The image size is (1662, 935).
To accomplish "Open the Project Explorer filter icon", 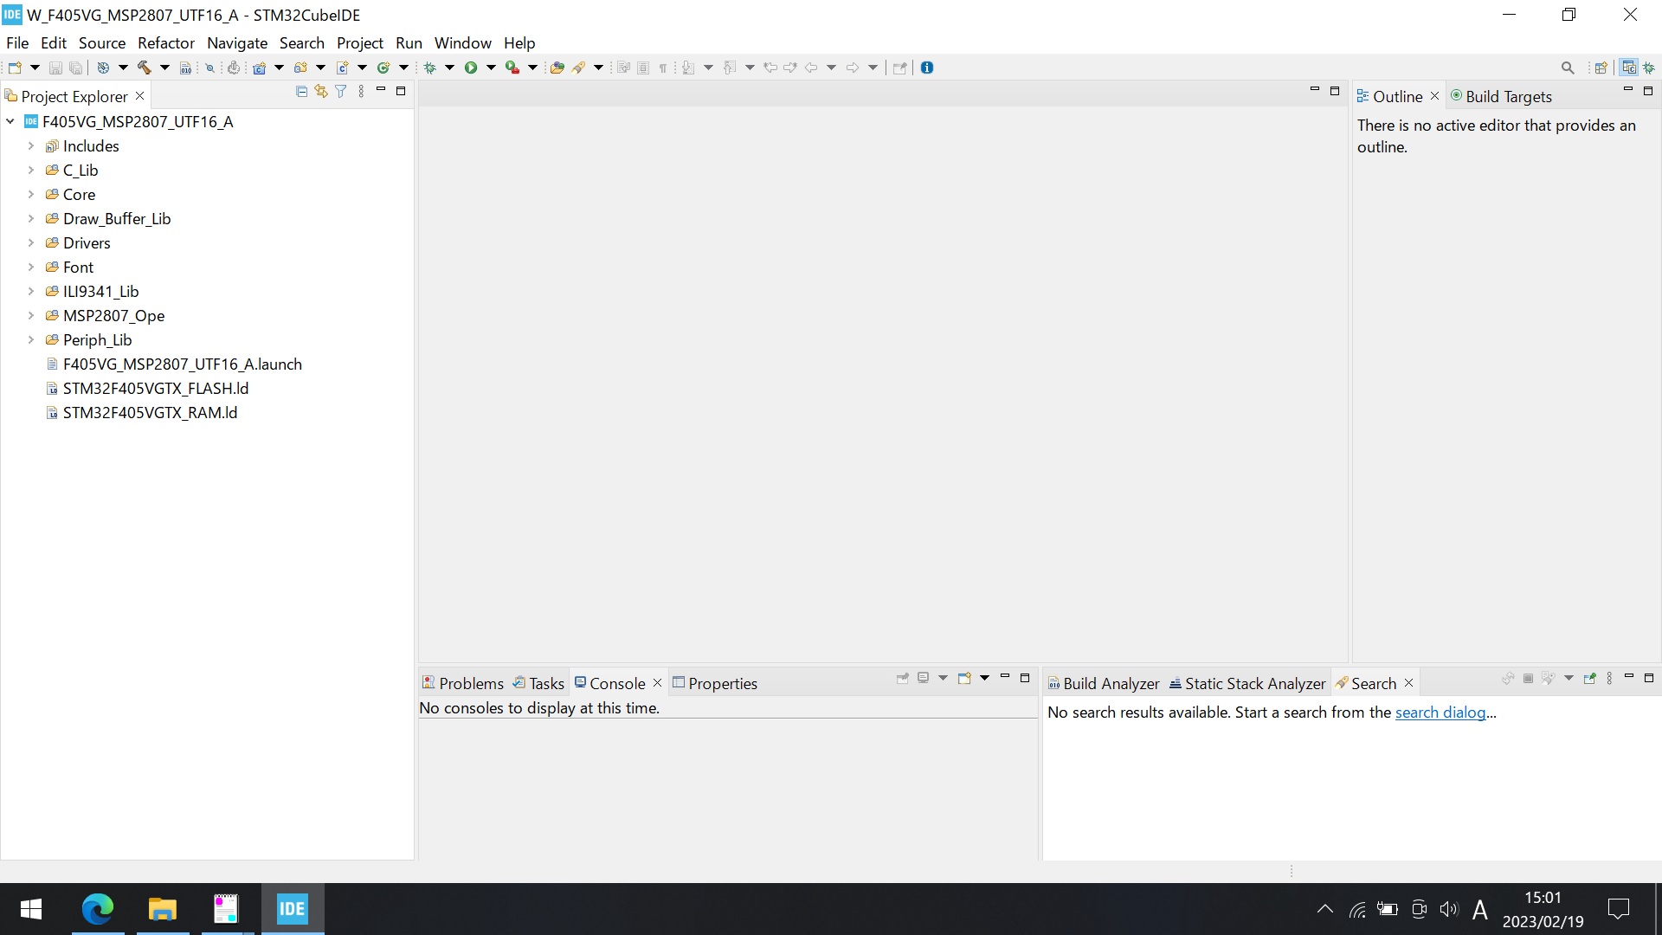I will pos(341,91).
